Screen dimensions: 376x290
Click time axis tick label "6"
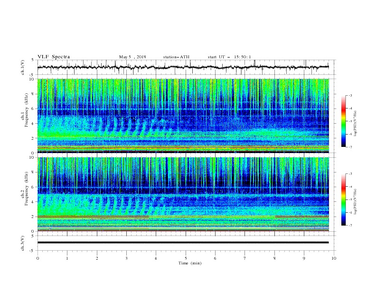(215, 258)
